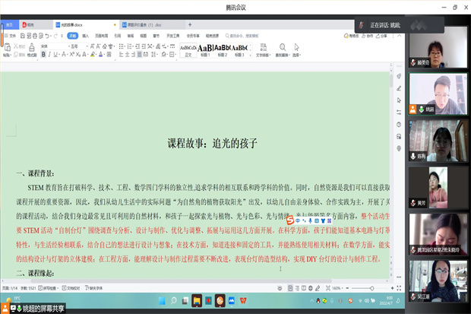Click the Text Layout tool icon

coord(263,47)
